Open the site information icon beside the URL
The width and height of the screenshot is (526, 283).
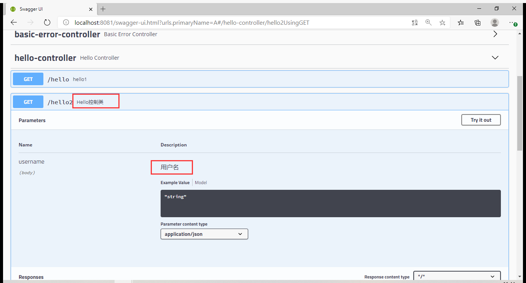click(66, 23)
